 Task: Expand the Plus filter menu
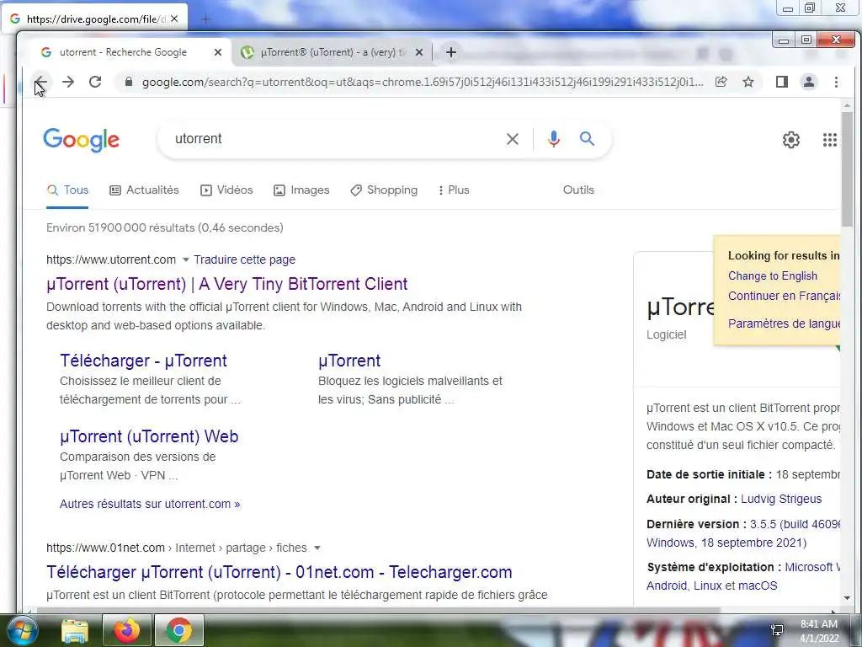[x=454, y=190]
